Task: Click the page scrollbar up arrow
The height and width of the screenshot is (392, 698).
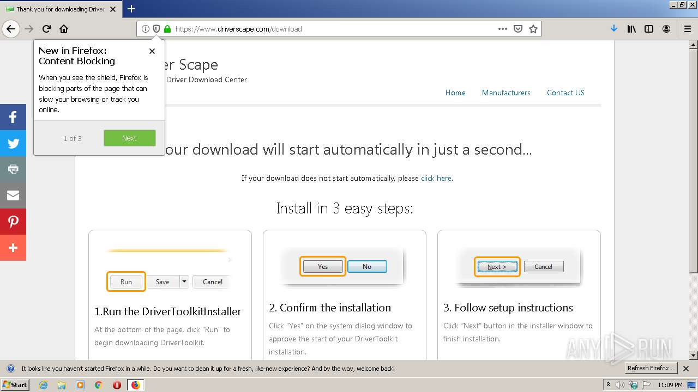Action: pyautogui.click(x=694, y=45)
